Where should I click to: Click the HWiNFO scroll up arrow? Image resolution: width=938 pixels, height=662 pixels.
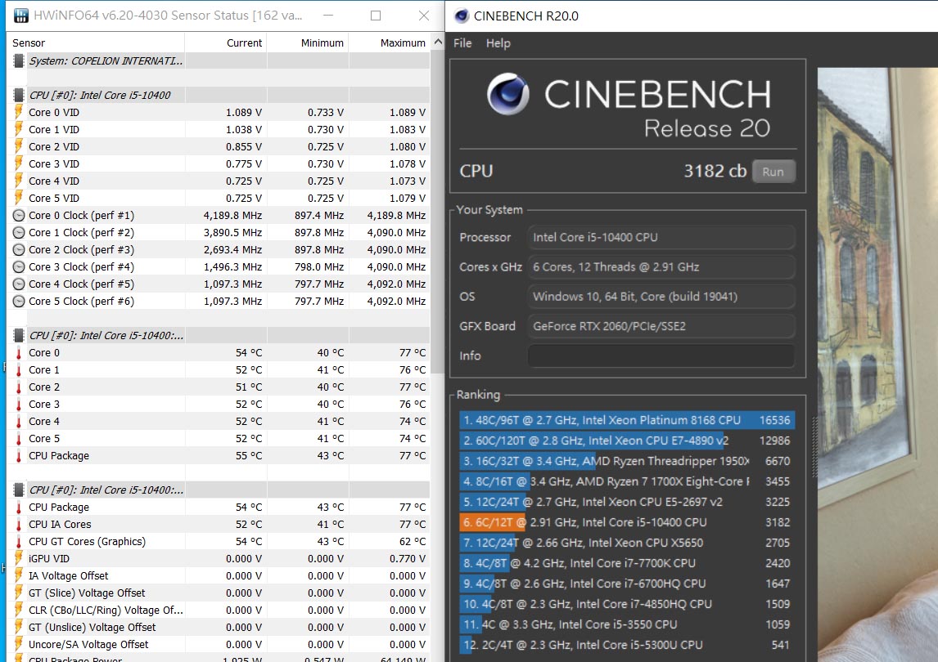point(438,42)
